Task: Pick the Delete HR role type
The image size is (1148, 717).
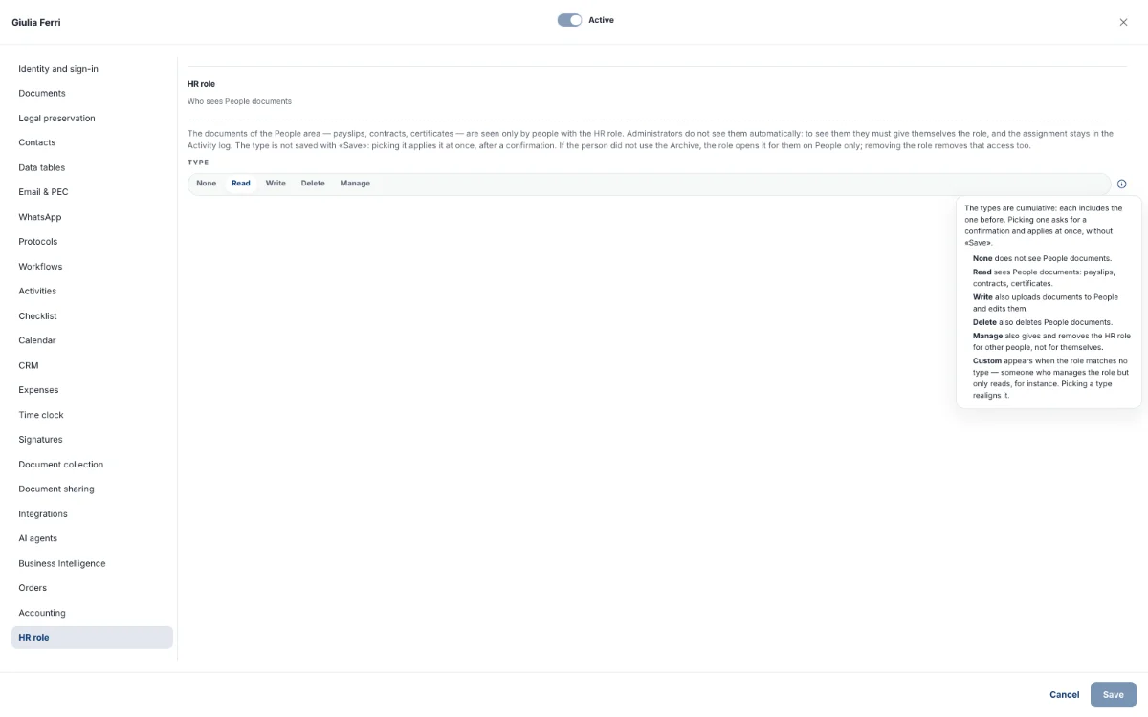Action: 313,184
